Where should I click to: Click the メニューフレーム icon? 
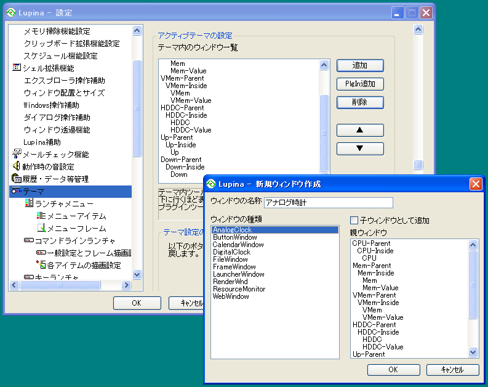point(41,228)
